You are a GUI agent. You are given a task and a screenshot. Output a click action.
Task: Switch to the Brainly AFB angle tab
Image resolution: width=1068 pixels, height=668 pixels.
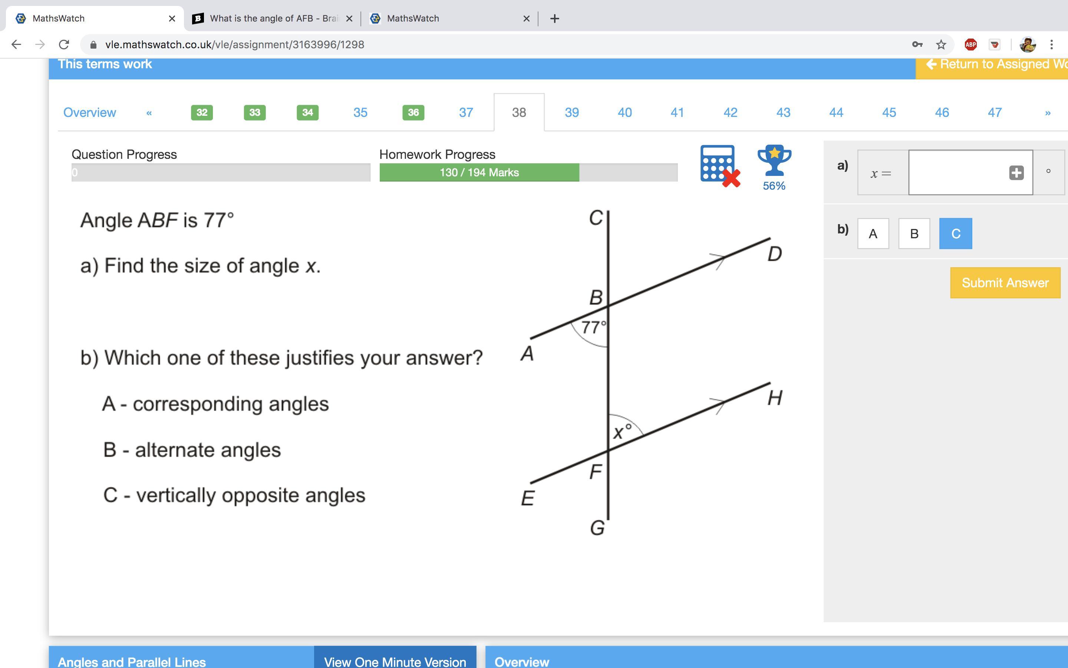269,19
